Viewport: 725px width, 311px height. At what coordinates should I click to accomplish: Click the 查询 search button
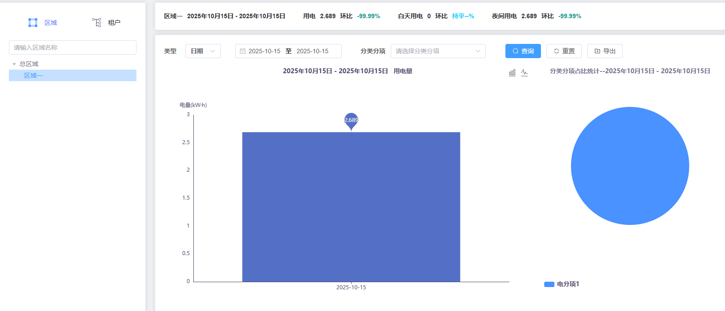coord(523,51)
